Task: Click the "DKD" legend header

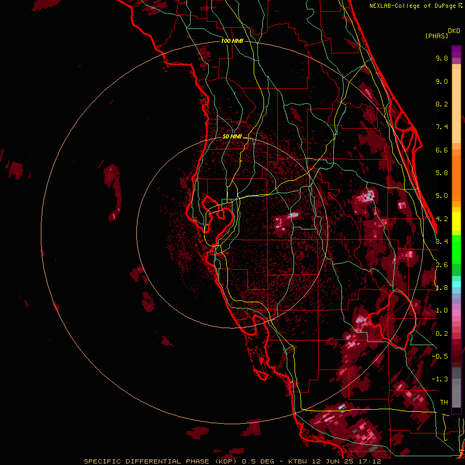Action: click(x=454, y=31)
